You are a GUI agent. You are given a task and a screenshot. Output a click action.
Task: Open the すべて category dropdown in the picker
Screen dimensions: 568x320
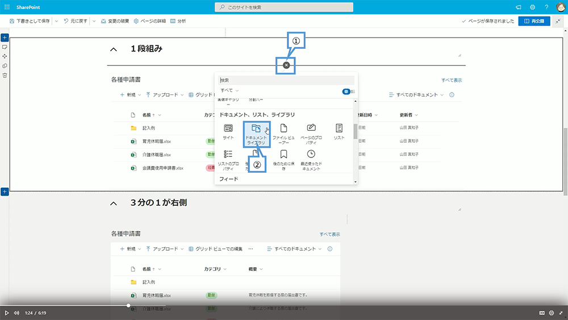pyautogui.click(x=229, y=90)
